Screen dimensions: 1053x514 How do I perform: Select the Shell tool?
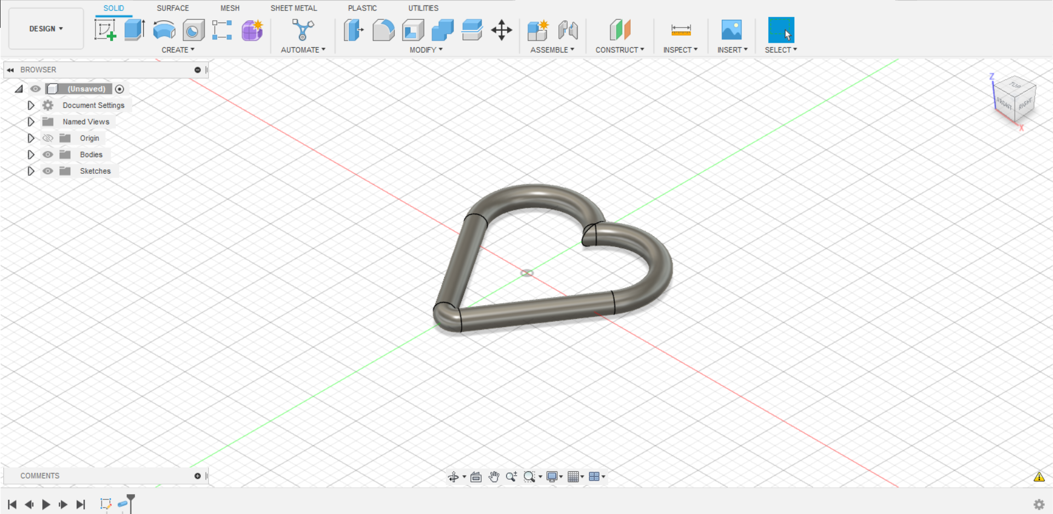pyautogui.click(x=413, y=30)
